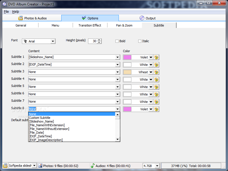Expand the Subtitle 5 content dropdown
The width and height of the screenshot is (228, 171).
point(117,87)
